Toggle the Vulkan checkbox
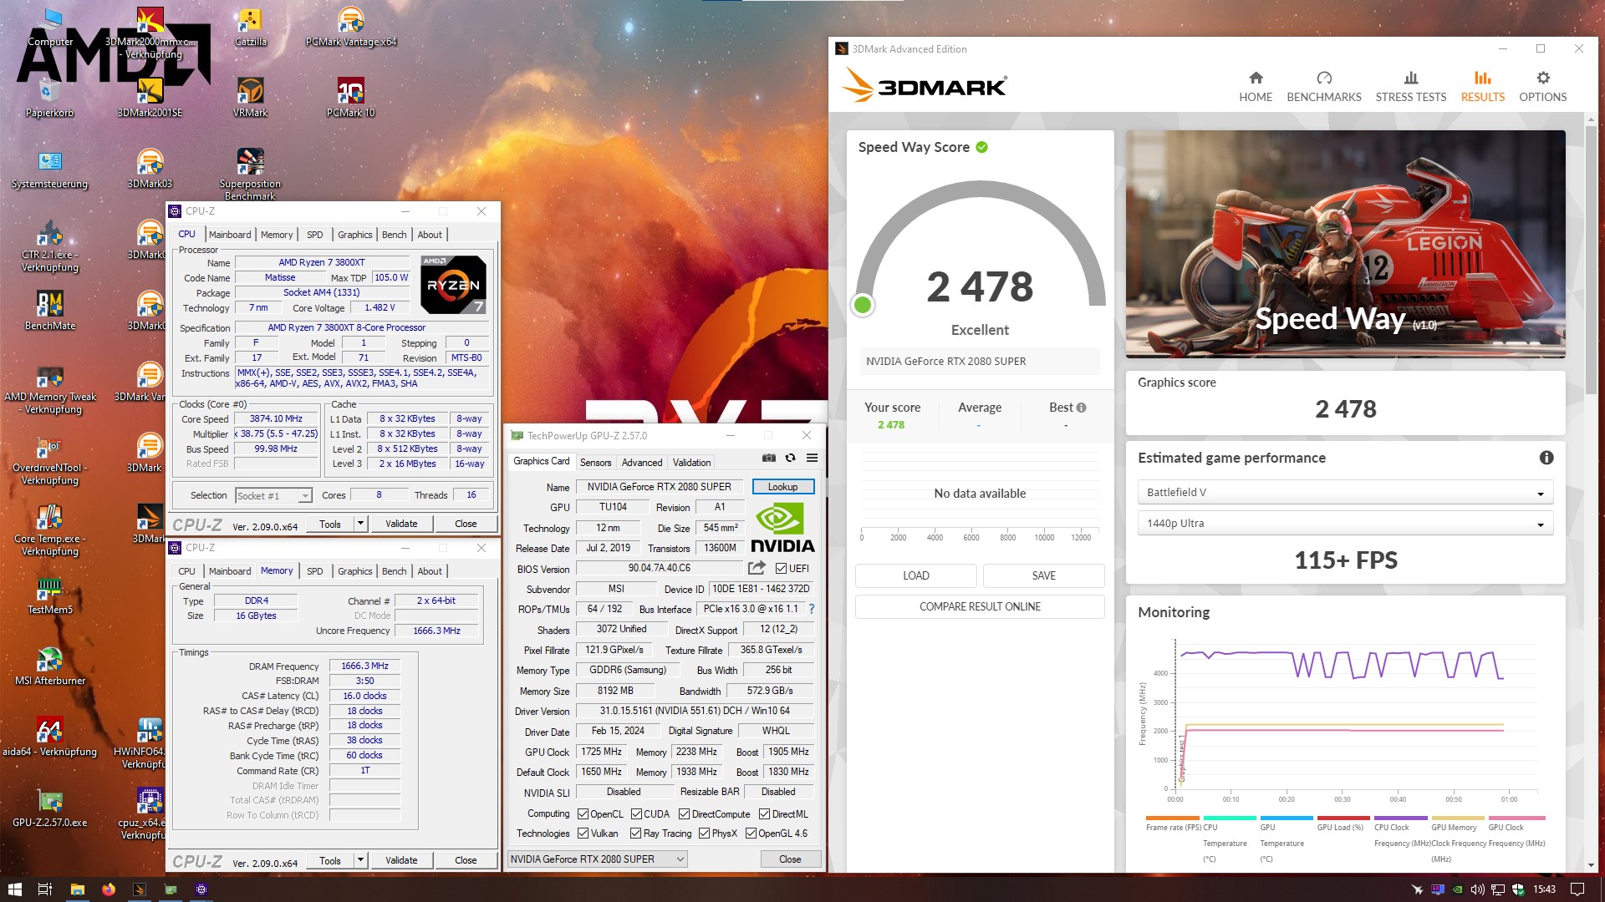This screenshot has width=1605, height=902. pyautogui.click(x=583, y=834)
